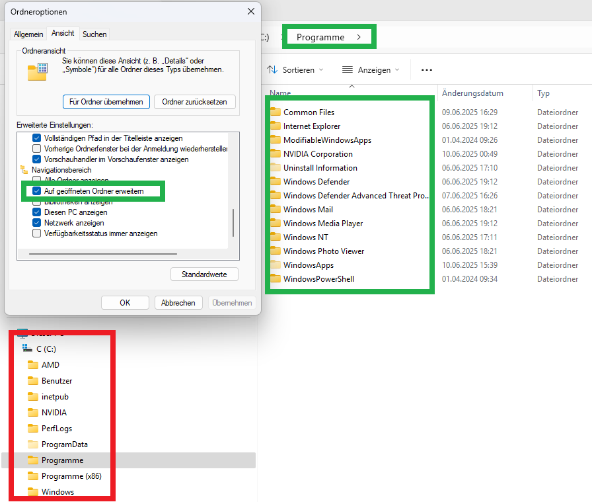Screen dimensions: 592x502
Task: Click the ellipsis "See more" toolbar icon
Action: tap(426, 69)
